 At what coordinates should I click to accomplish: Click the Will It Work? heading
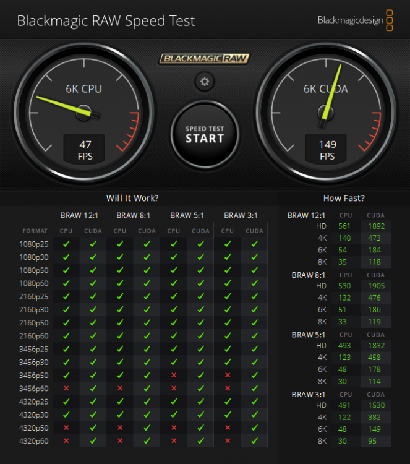click(x=132, y=198)
